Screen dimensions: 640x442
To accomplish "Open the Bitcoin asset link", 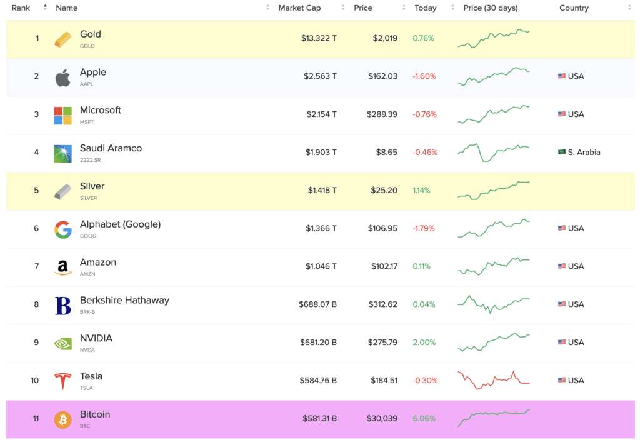I will tap(95, 414).
